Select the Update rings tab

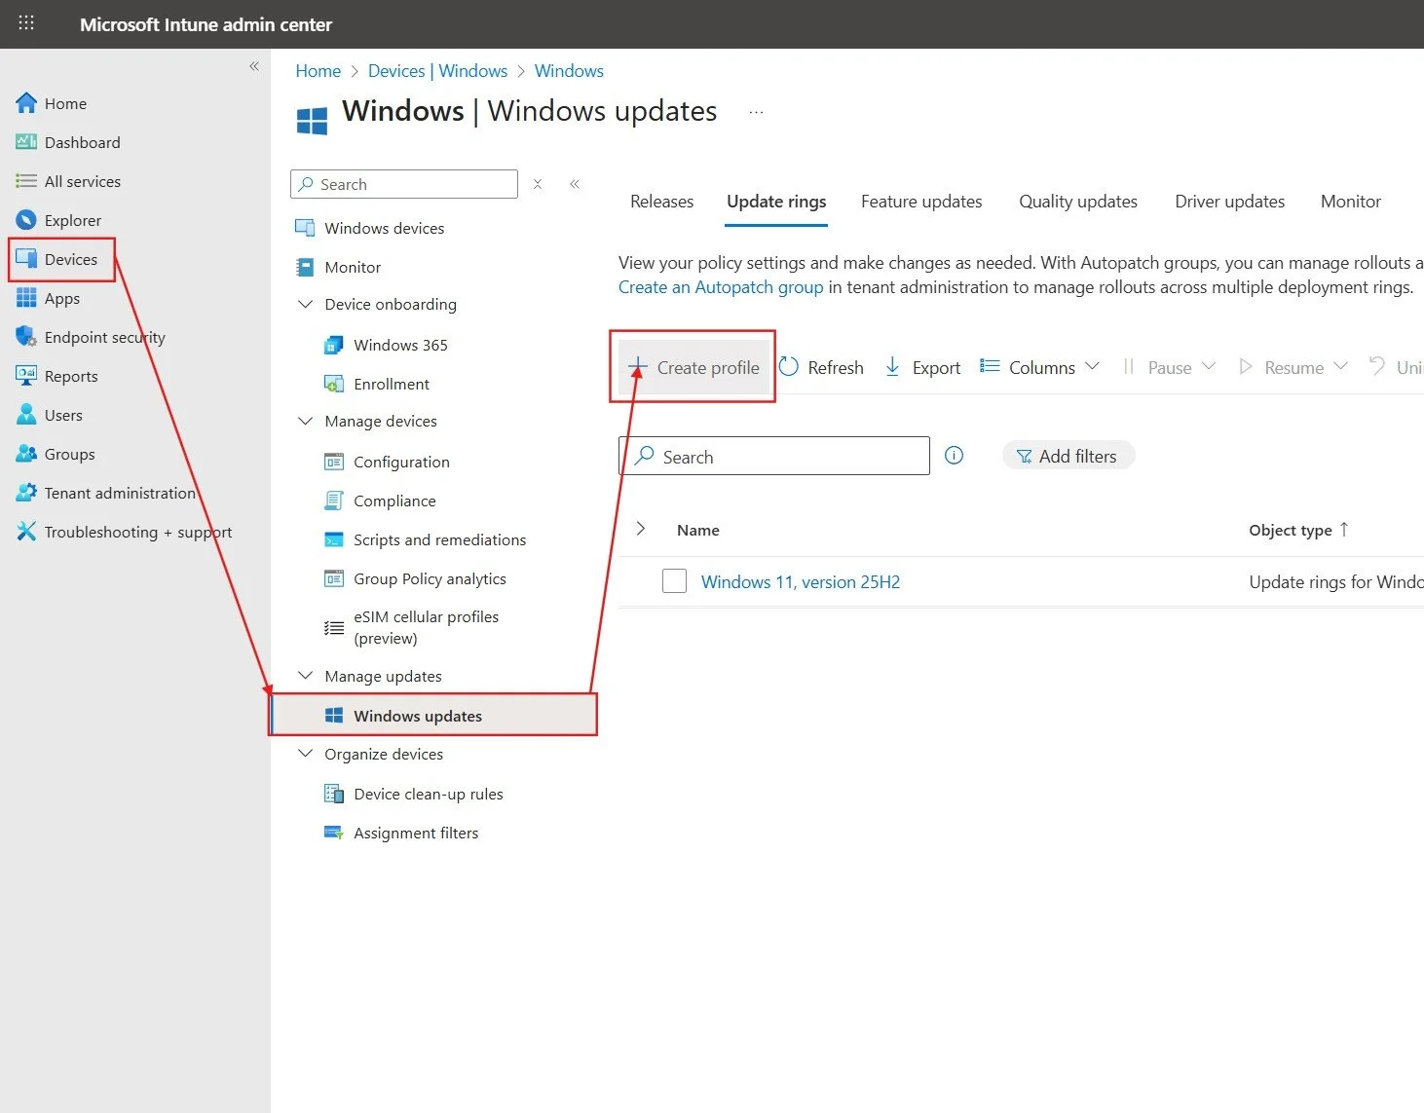pos(776,202)
